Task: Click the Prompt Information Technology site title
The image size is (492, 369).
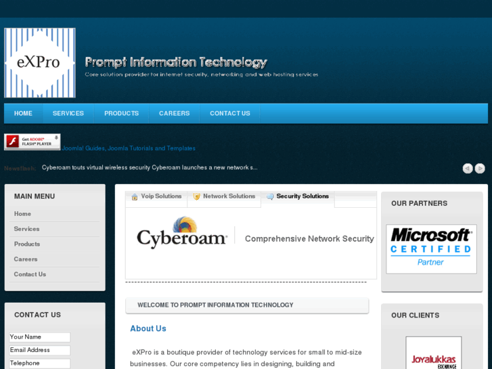Action: [x=176, y=62]
